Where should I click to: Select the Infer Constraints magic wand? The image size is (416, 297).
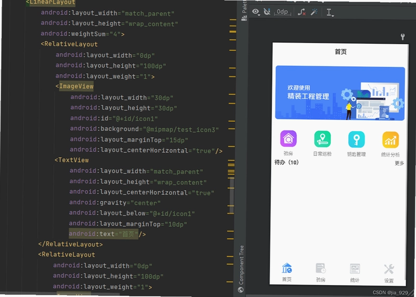pyautogui.click(x=314, y=12)
